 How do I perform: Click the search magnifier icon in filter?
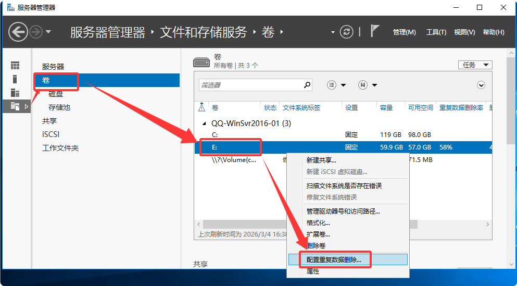pos(307,85)
